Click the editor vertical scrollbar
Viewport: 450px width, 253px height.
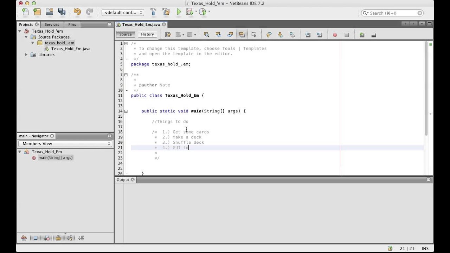tap(426, 88)
